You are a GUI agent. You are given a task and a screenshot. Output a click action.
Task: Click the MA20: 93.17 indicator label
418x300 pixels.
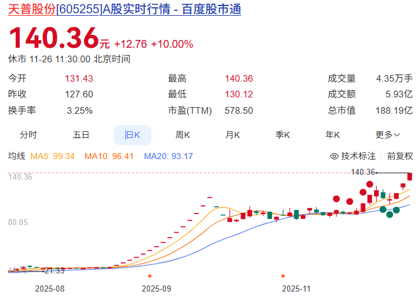point(168,156)
